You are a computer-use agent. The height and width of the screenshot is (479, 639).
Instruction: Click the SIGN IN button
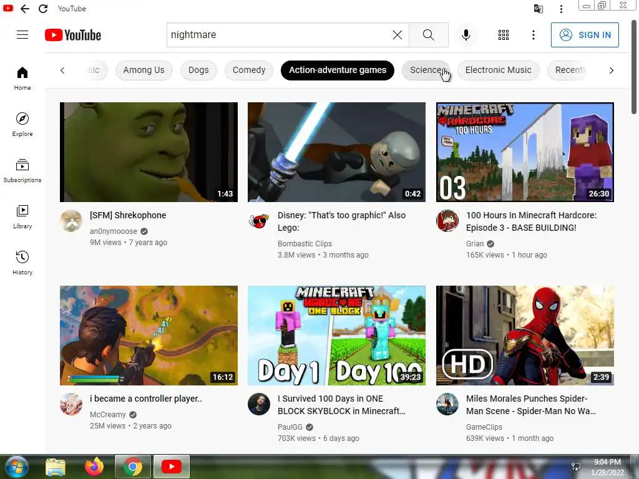pos(585,35)
